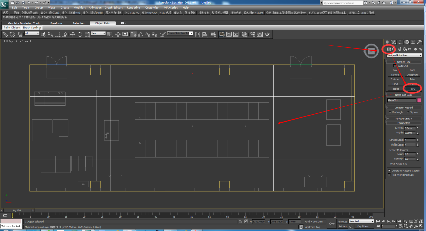Enable Real-World Map Size checkbox
Image resolution: width=426 pixels, height=231 pixels.
point(389,175)
